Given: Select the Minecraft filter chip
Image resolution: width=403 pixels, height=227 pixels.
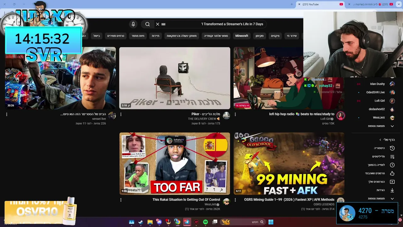Looking at the screenshot, I should tap(242, 36).
